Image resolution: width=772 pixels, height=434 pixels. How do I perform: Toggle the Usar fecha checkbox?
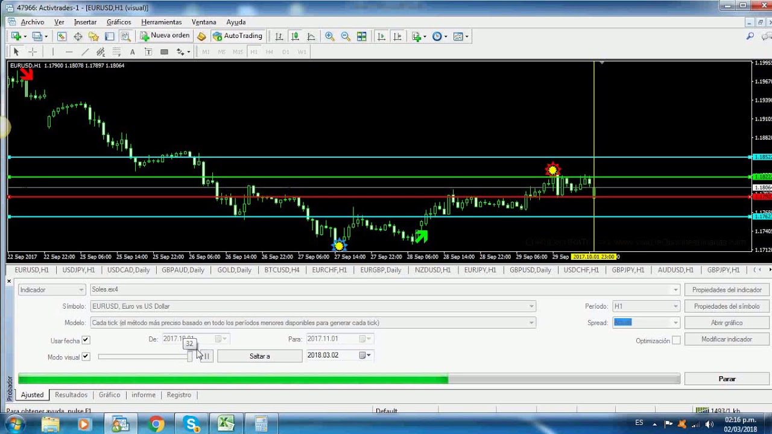[86, 340]
